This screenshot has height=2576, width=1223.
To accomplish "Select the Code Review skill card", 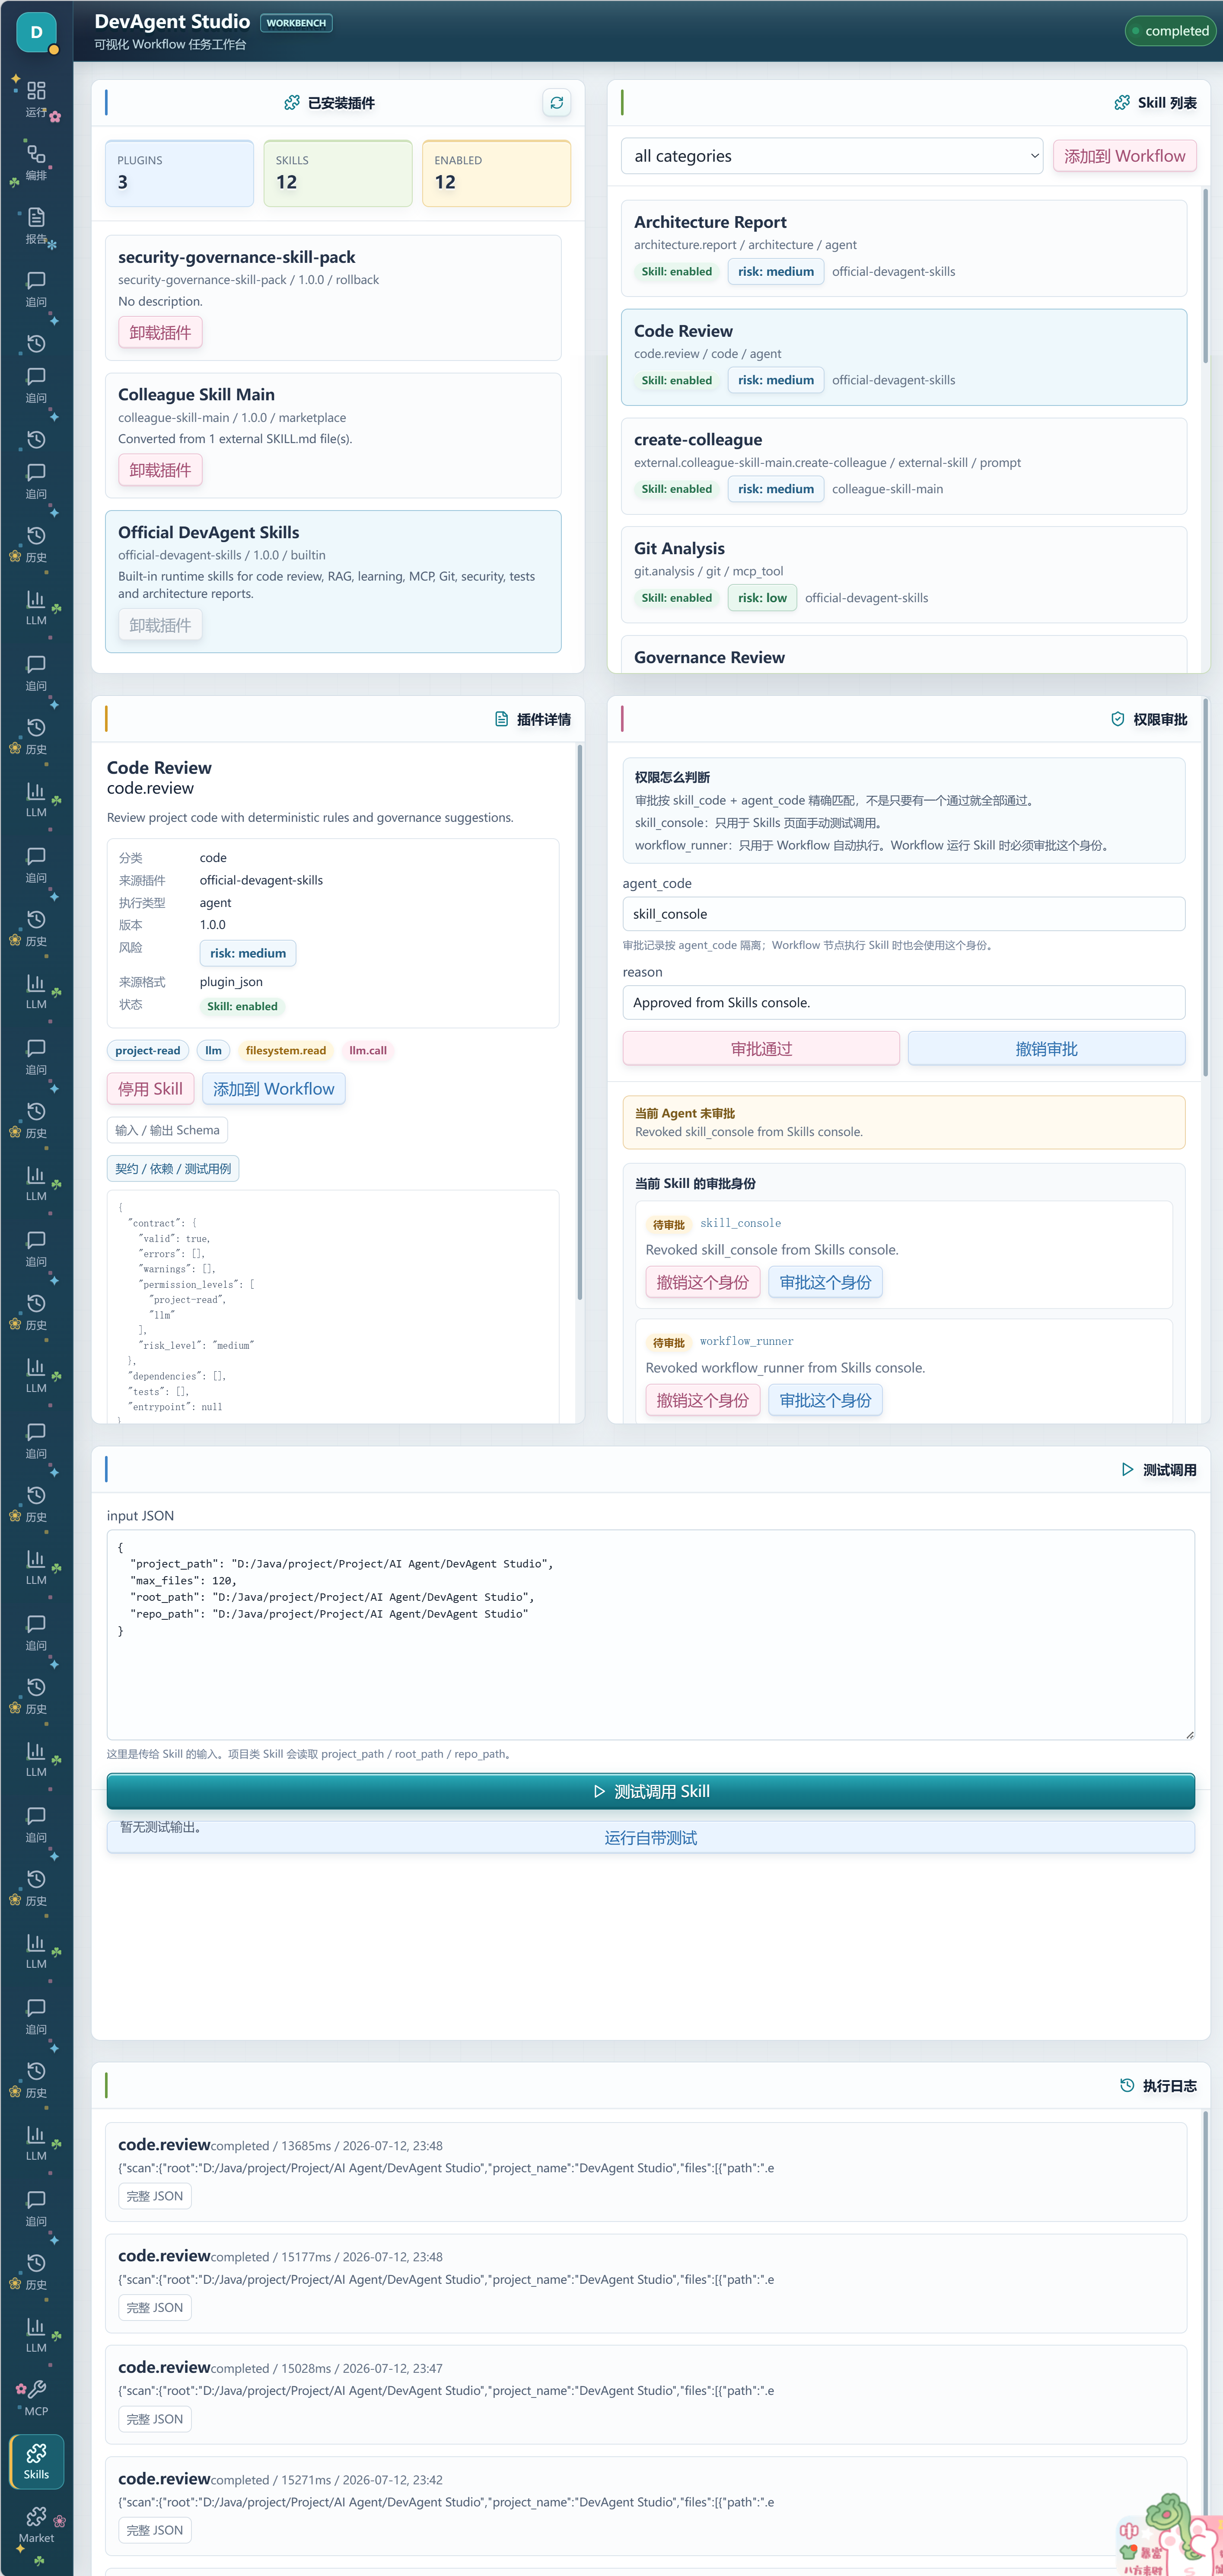I will (x=904, y=357).
